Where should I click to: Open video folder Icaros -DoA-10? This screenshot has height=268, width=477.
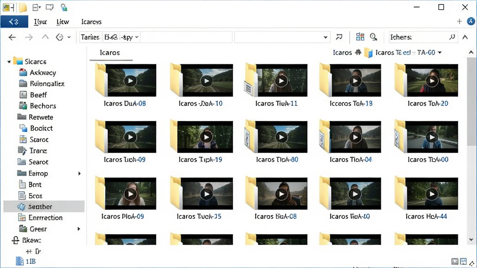pos(201,85)
